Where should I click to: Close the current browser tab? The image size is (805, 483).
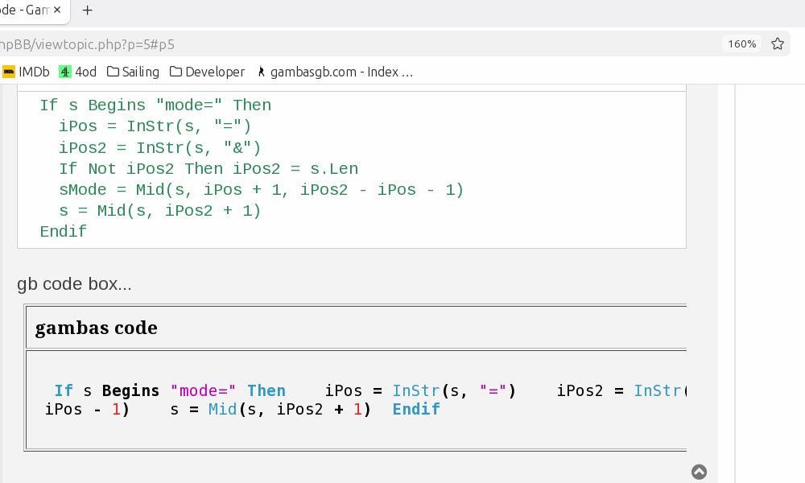[57, 10]
